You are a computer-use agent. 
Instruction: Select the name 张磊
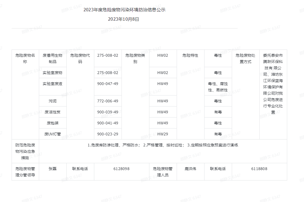point(53,169)
